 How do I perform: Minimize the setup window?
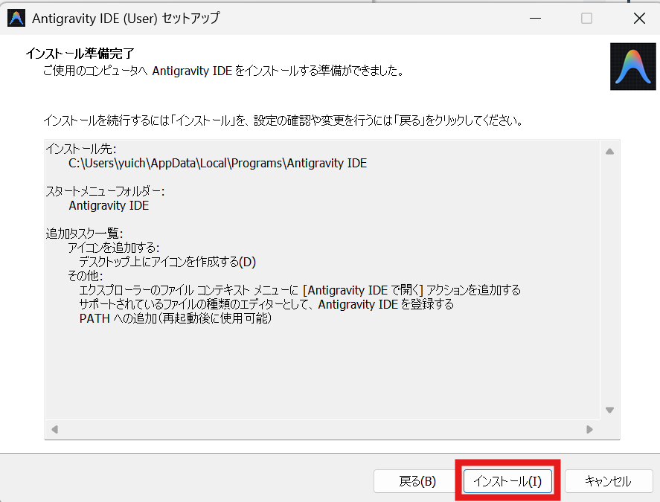click(x=536, y=18)
